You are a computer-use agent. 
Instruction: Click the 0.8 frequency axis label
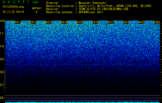click(x=2, y=72)
